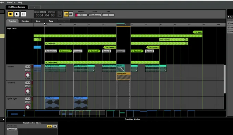Select the CombatIntro destination marker
233x135 pixels.
pos(51,51)
